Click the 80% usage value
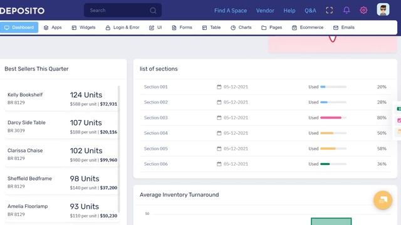Viewport: 401px width, 225px height. [382, 117]
